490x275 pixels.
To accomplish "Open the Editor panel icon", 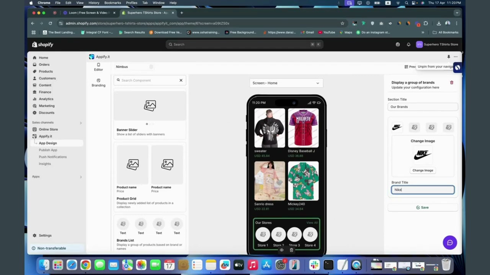I will click(x=98, y=67).
